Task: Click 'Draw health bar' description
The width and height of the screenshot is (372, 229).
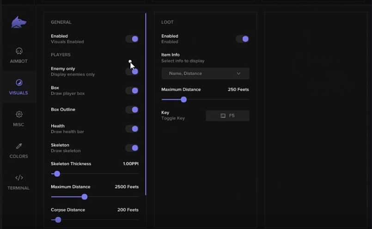Action: click(67, 131)
